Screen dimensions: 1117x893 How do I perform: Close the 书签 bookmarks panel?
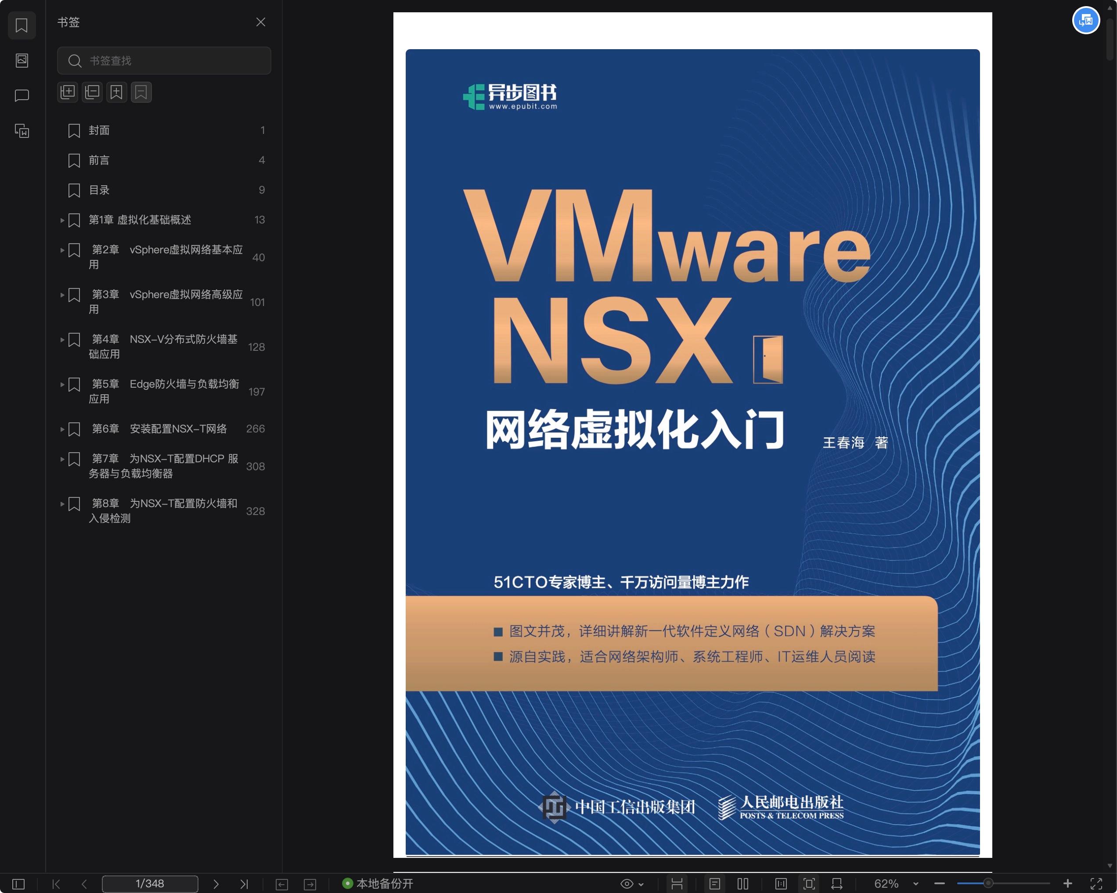(261, 22)
